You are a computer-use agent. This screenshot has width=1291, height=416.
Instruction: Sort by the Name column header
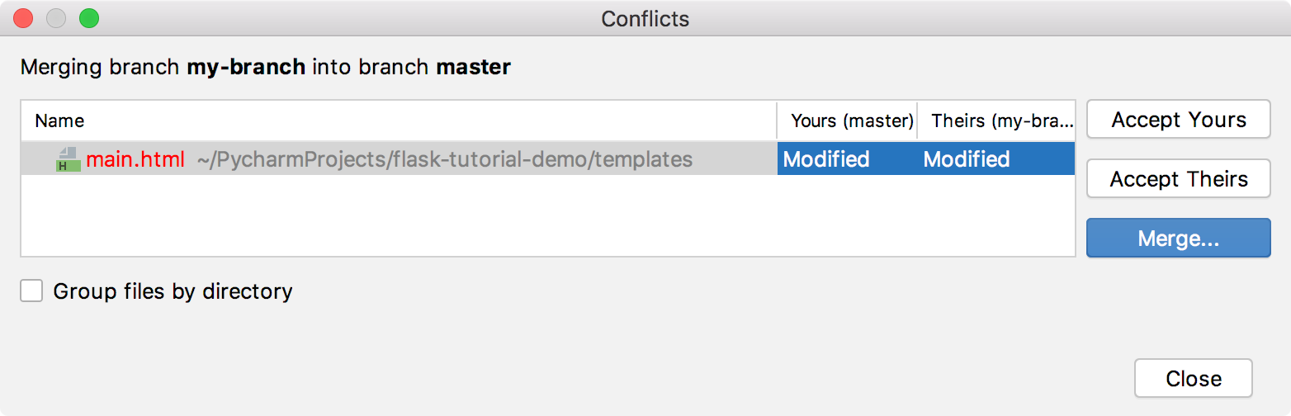tap(59, 121)
